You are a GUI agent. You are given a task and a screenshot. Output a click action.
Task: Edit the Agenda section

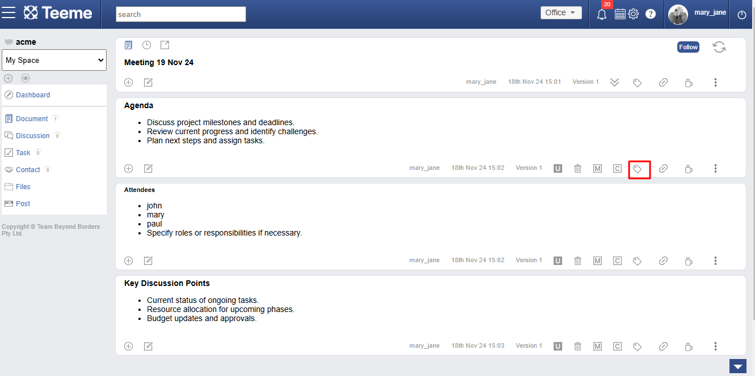pos(148,168)
